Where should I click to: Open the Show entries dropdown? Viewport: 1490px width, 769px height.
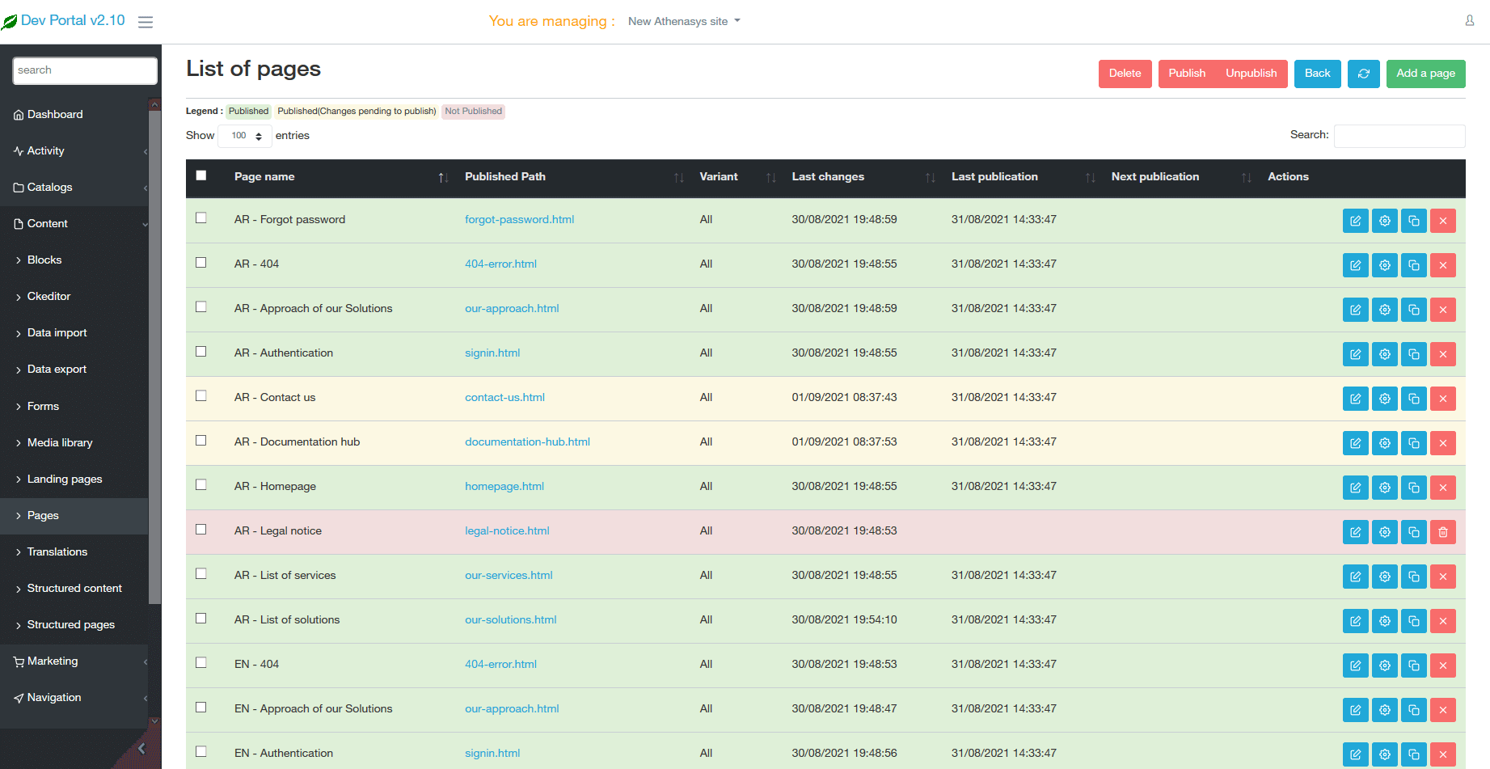point(245,136)
